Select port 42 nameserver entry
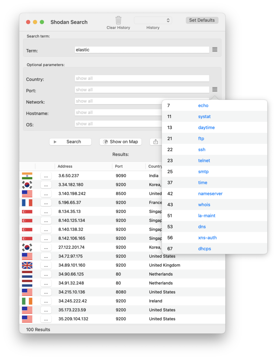This screenshot has width=280, height=359. [x=215, y=194]
